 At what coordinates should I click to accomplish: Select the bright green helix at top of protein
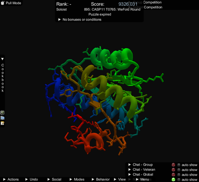coord(112,59)
